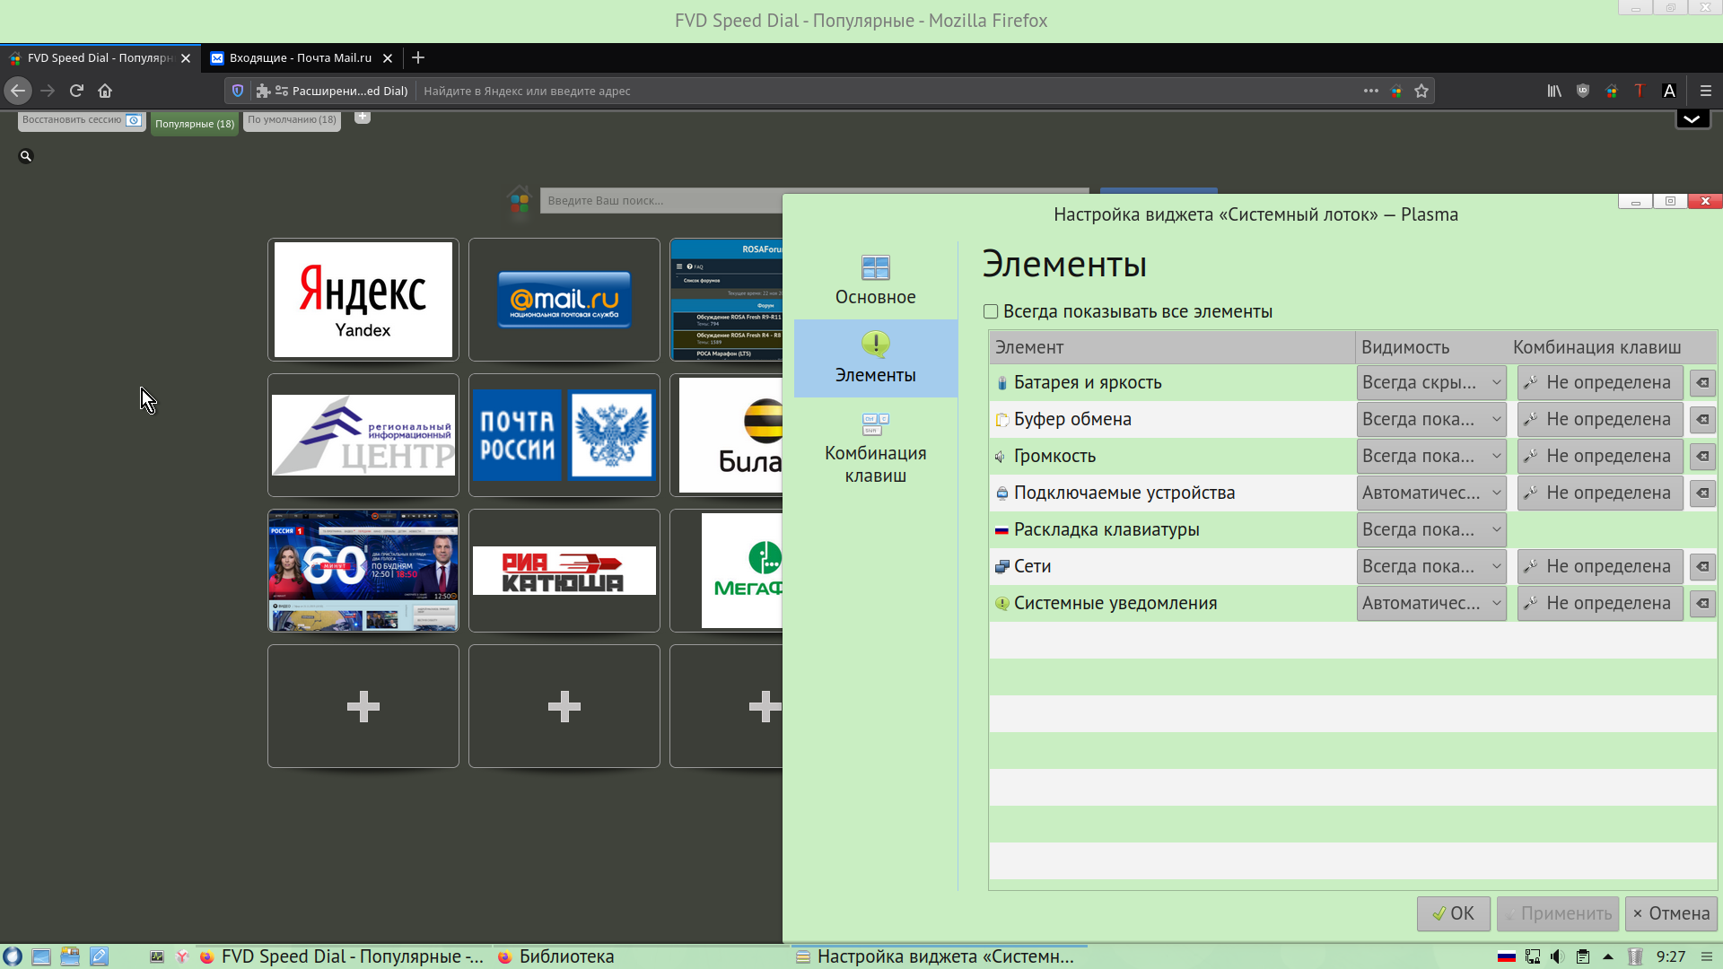This screenshot has height=969, width=1723.
Task: Enable Всегда показывать все элементы checkbox
Action: coord(991,311)
